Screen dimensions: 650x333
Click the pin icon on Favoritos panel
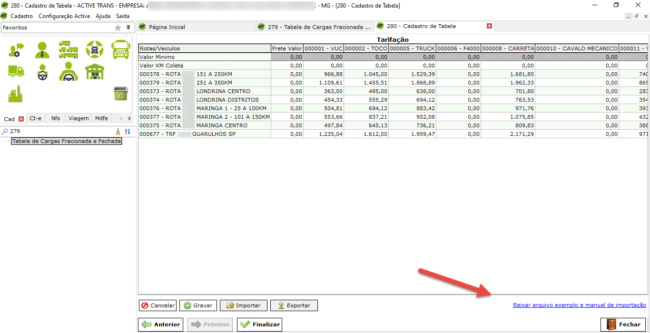point(128,28)
